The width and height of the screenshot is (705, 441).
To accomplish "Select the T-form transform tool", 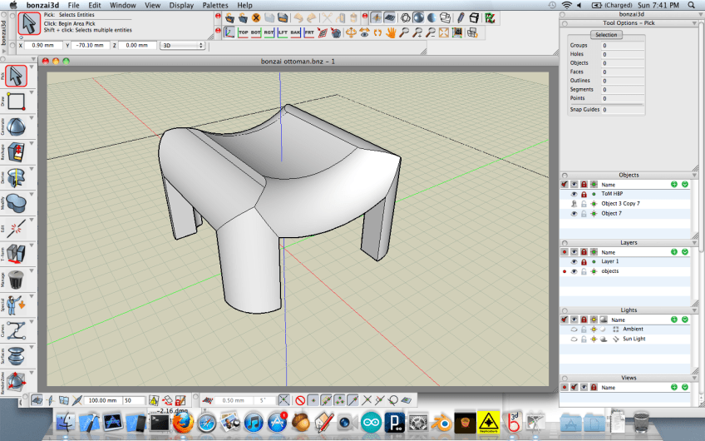I will pyautogui.click(x=17, y=254).
